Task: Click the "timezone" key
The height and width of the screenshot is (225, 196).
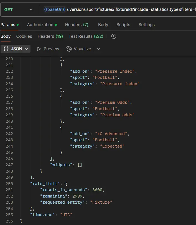Action: point(42,215)
